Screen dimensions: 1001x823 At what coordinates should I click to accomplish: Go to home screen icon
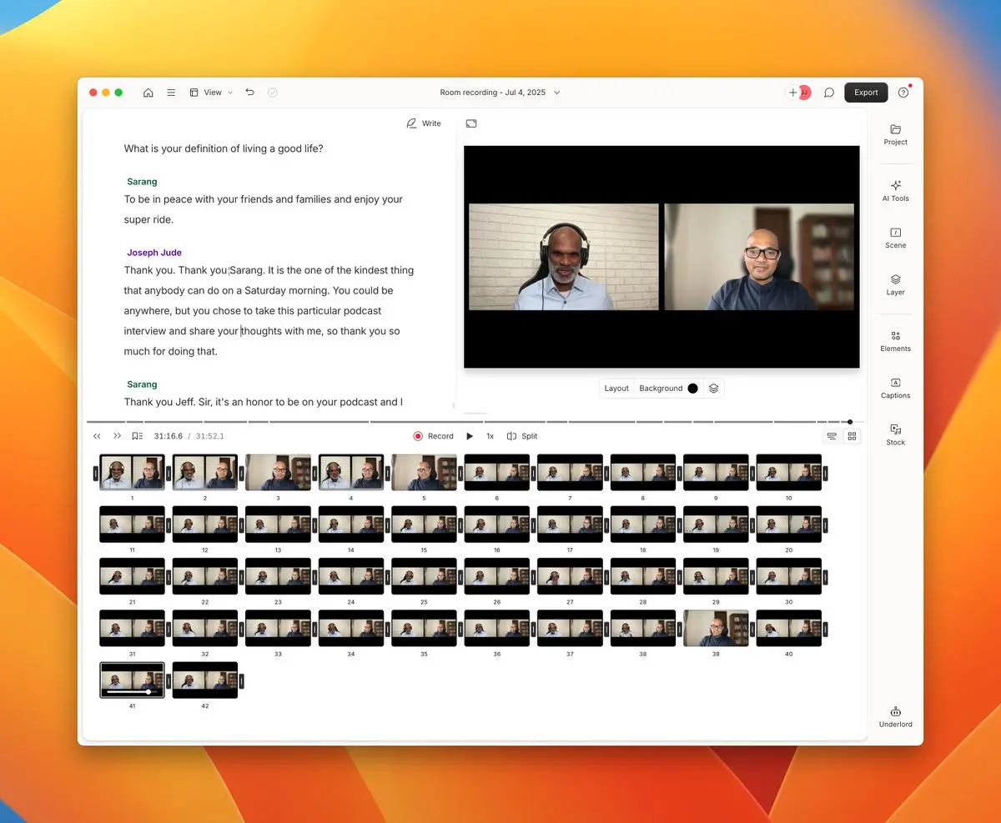(148, 93)
